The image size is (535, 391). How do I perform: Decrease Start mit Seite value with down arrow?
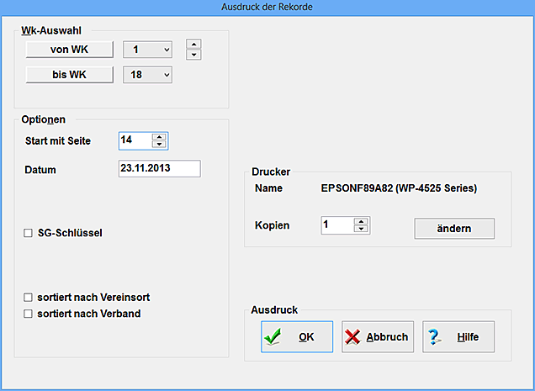click(161, 144)
